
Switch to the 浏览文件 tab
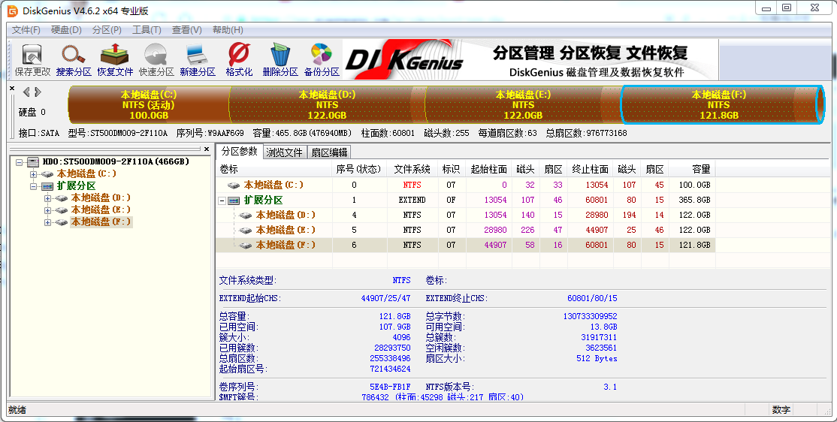click(285, 152)
